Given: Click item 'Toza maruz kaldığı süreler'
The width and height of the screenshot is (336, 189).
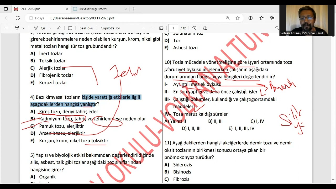Looking at the screenshot, I should tap(200, 114).
